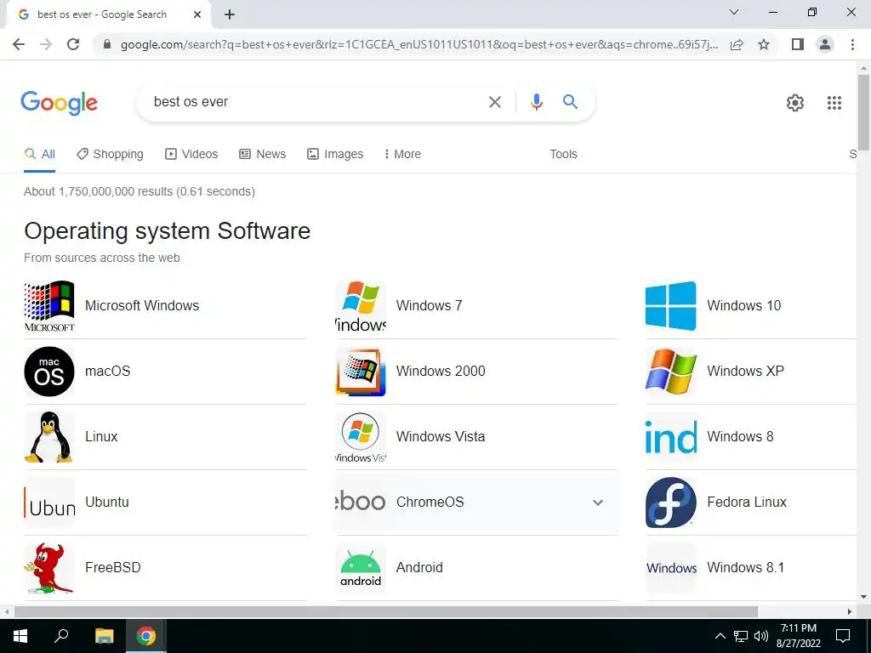
Task: Open the Ubuntu result
Action: tap(165, 503)
